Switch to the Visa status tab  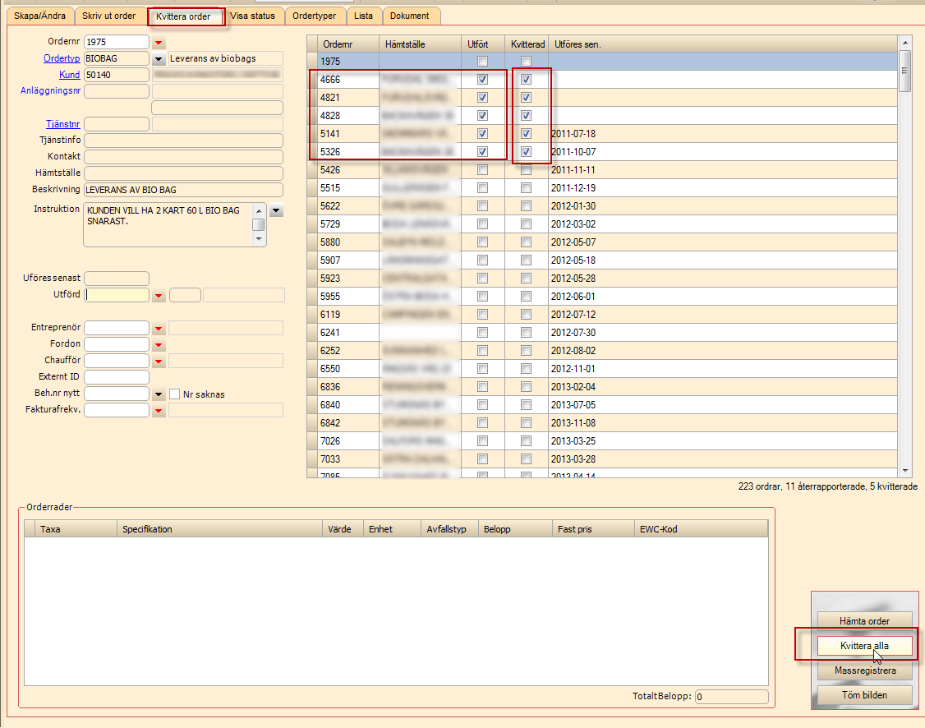tap(252, 16)
